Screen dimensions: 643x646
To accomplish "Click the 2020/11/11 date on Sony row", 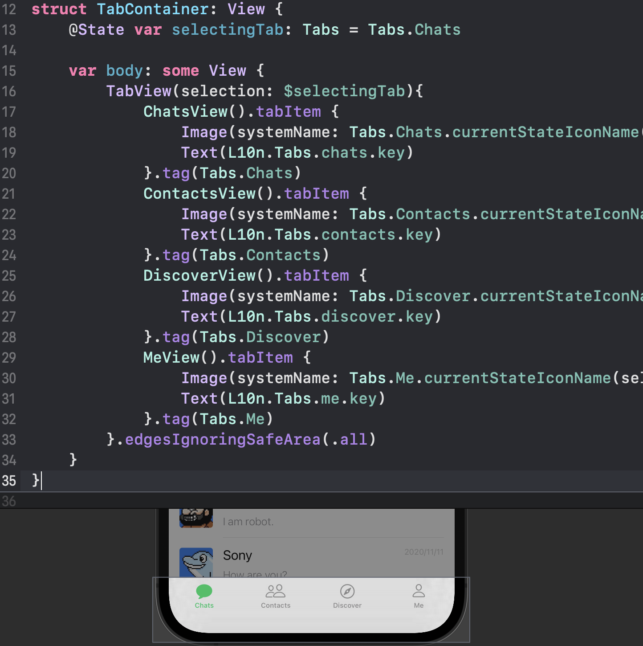I will point(423,552).
